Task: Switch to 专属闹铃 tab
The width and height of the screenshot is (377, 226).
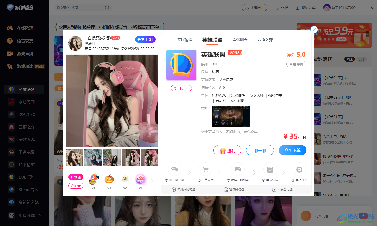Action: (185, 40)
